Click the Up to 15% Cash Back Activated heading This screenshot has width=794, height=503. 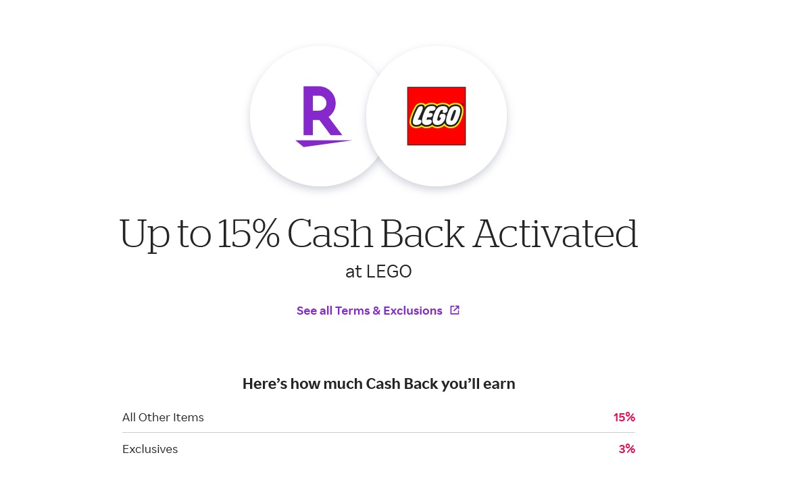(x=378, y=234)
